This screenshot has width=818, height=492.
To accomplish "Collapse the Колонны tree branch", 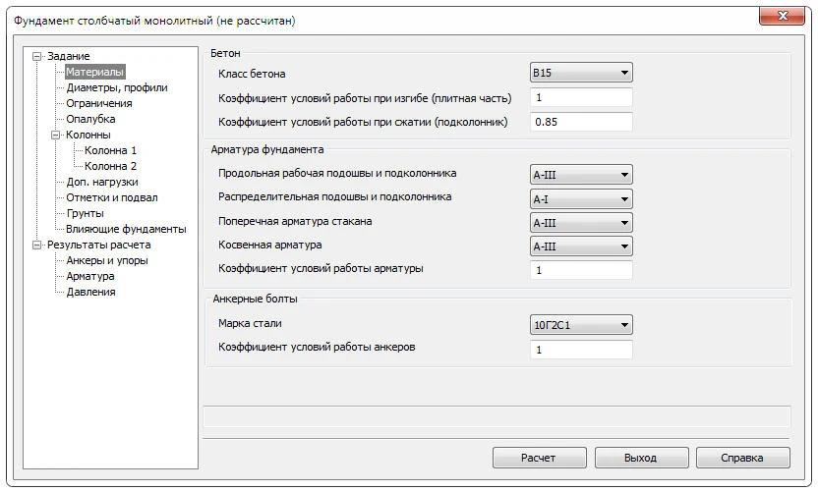I will coord(56,136).
